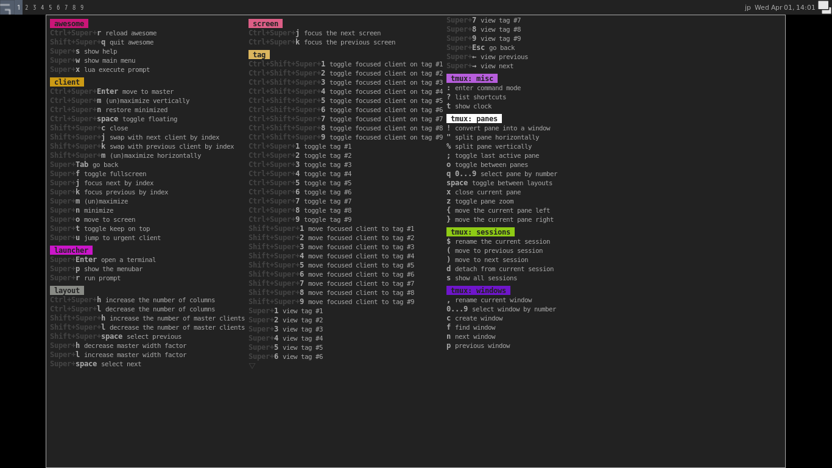This screenshot has width=832, height=468.
Task: Click the green 'tmux: sessions' header
Action: click(481, 232)
